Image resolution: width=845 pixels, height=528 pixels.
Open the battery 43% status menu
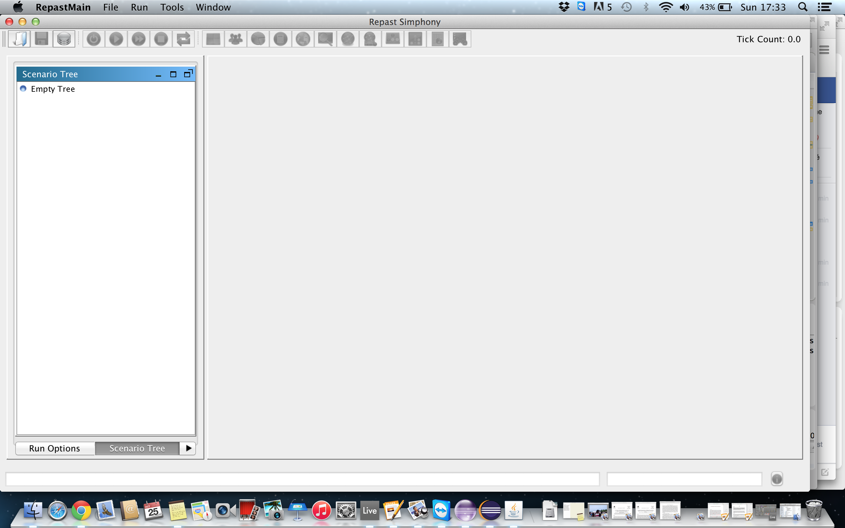716,7
